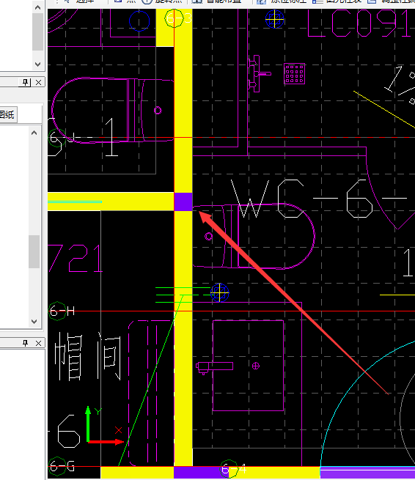Select the magenta 721 text
This screenshot has height=480, width=415.
pyautogui.click(x=76, y=258)
